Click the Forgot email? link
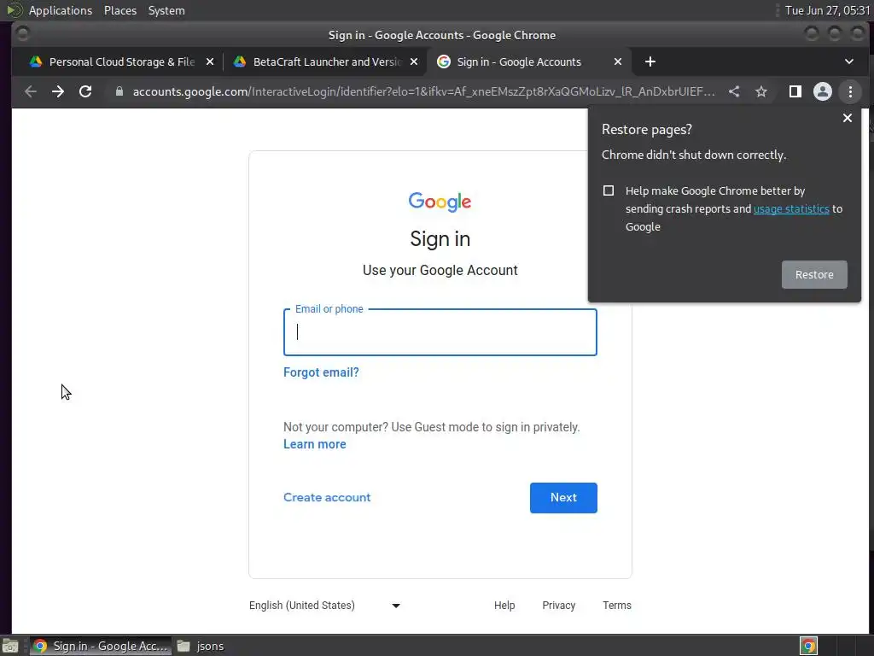The image size is (874, 656). [321, 372]
